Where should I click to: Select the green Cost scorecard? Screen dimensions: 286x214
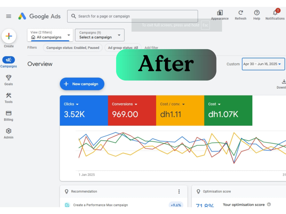(228, 110)
